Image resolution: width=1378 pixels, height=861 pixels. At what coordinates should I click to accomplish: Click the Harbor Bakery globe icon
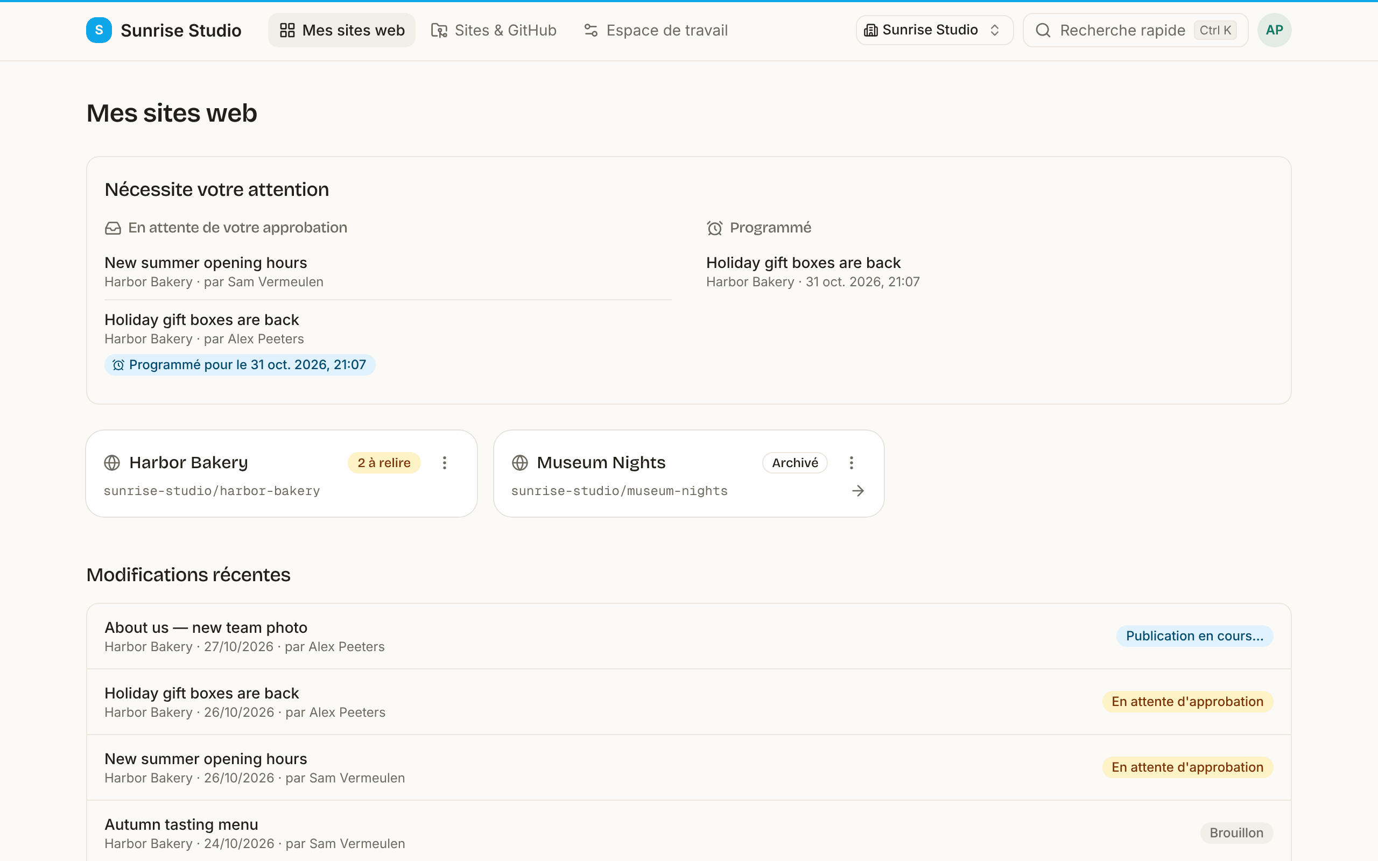coord(112,462)
